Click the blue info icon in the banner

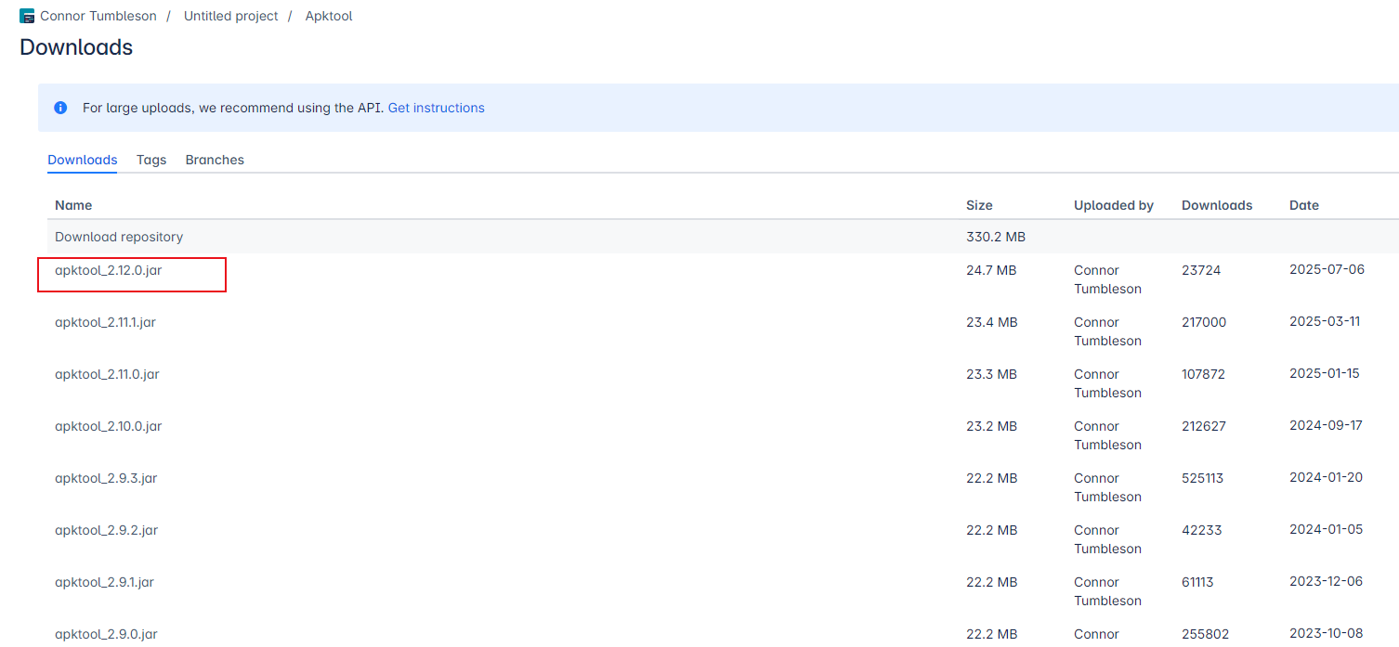point(60,108)
